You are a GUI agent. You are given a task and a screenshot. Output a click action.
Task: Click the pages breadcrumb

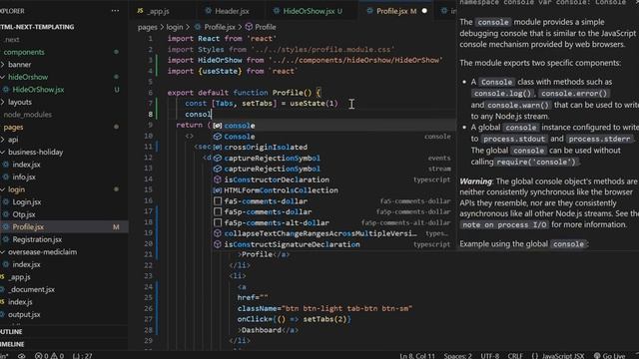point(147,27)
